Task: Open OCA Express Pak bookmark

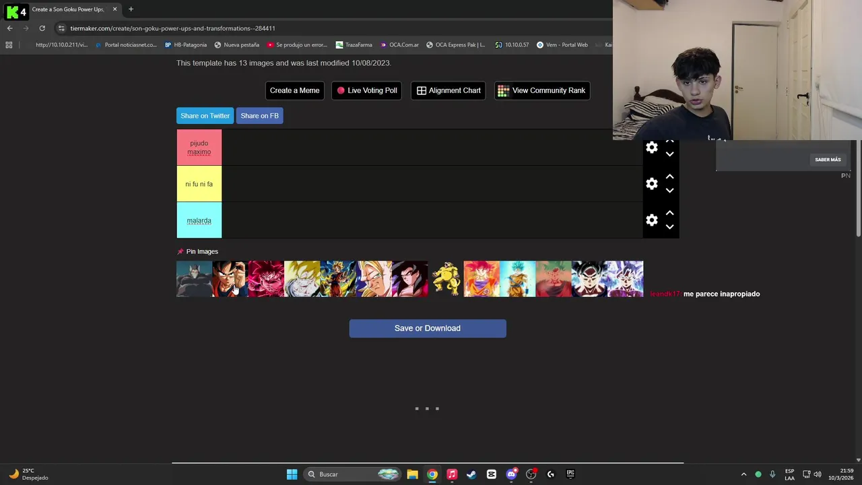Action: click(x=455, y=45)
